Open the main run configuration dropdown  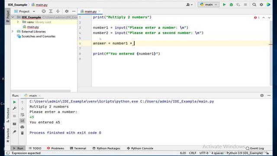209,5
